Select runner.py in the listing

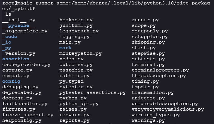[145, 20]
